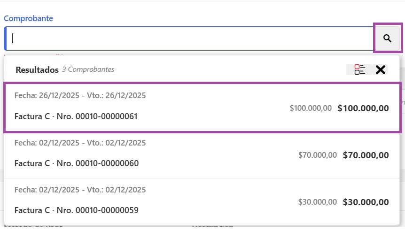Click the date line above invoice 00010-00000060
This screenshot has height=230, width=405.
point(80,143)
